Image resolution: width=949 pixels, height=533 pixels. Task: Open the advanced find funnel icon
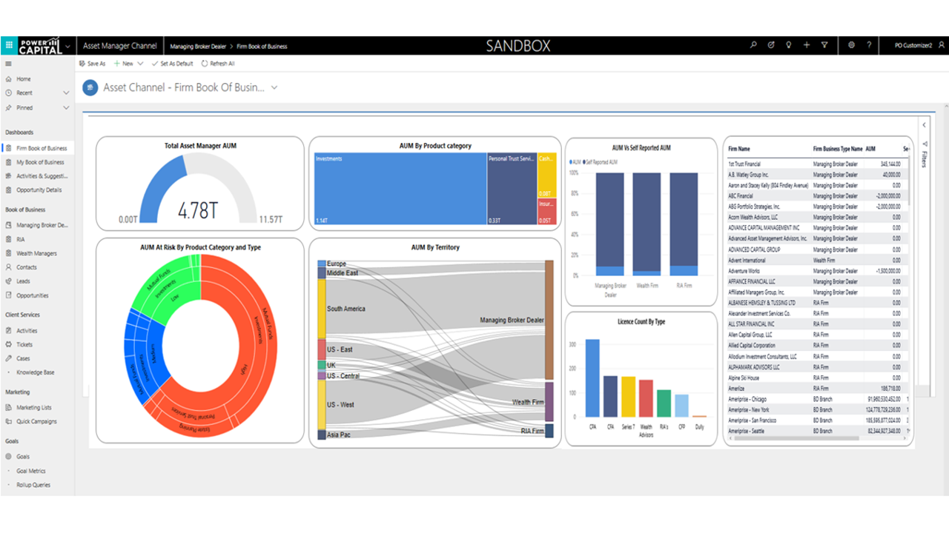coord(824,46)
